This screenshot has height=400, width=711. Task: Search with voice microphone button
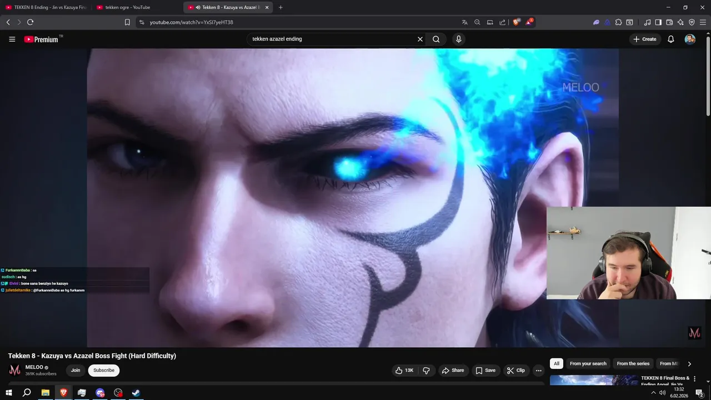coord(458,39)
